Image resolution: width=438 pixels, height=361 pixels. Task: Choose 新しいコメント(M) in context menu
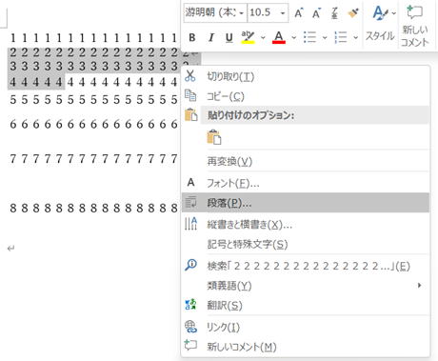[306, 347]
